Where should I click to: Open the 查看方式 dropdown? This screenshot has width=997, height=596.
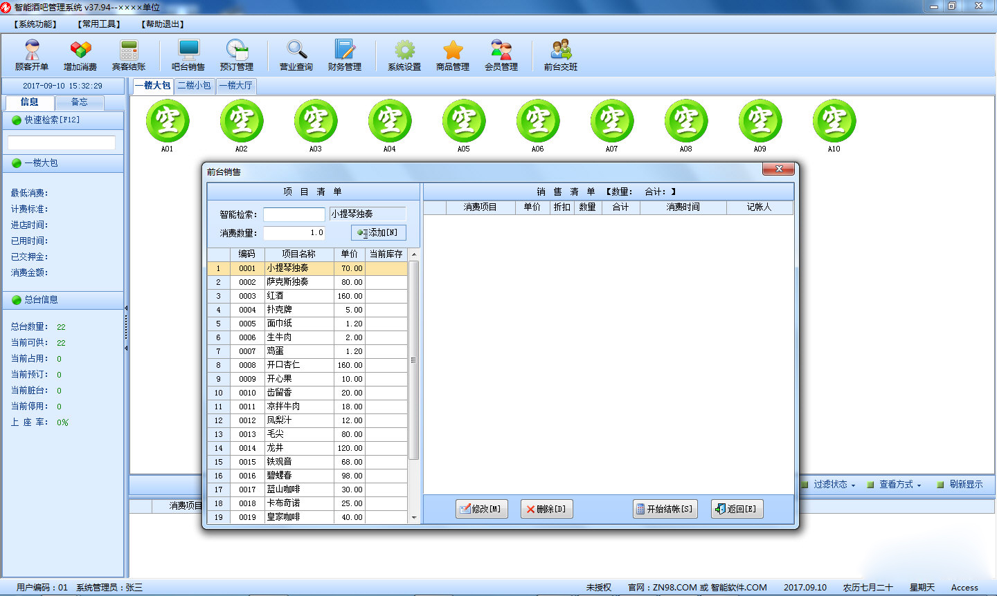tap(895, 485)
